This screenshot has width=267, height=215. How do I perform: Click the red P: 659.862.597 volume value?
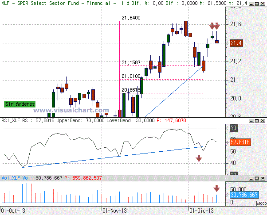(83, 178)
